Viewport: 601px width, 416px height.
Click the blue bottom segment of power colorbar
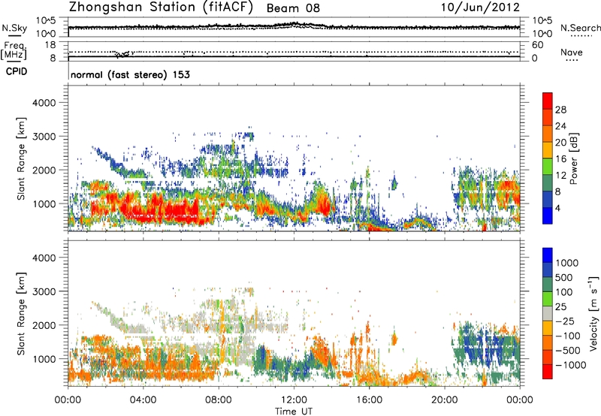tap(548, 216)
